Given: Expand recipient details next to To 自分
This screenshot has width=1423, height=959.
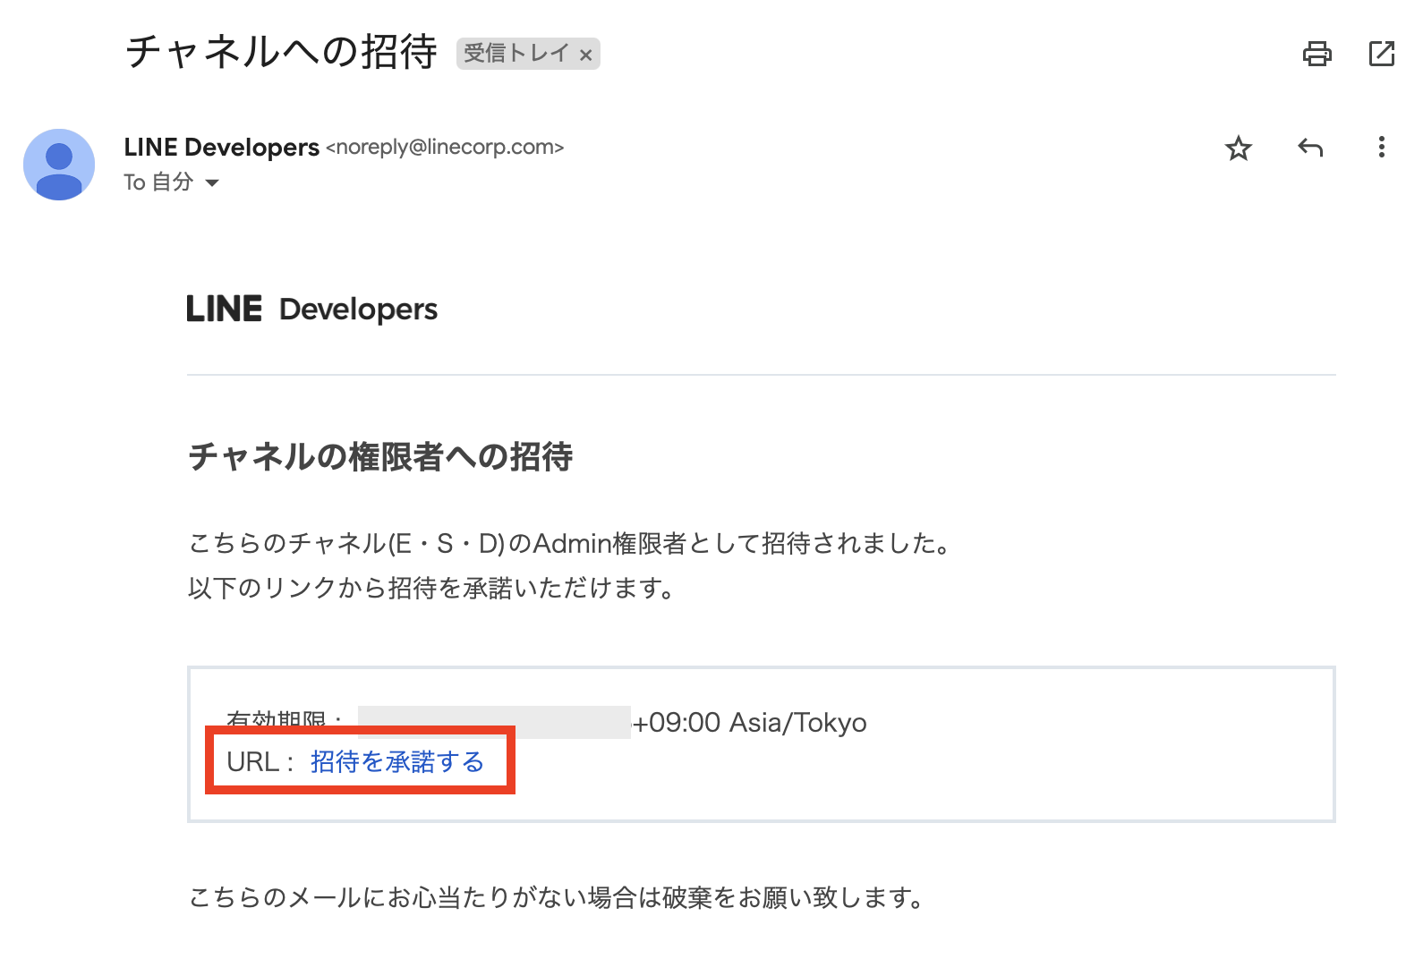Looking at the screenshot, I should click(x=212, y=182).
